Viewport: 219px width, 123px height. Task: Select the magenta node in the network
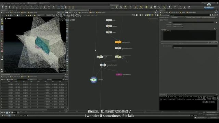click(x=119, y=74)
